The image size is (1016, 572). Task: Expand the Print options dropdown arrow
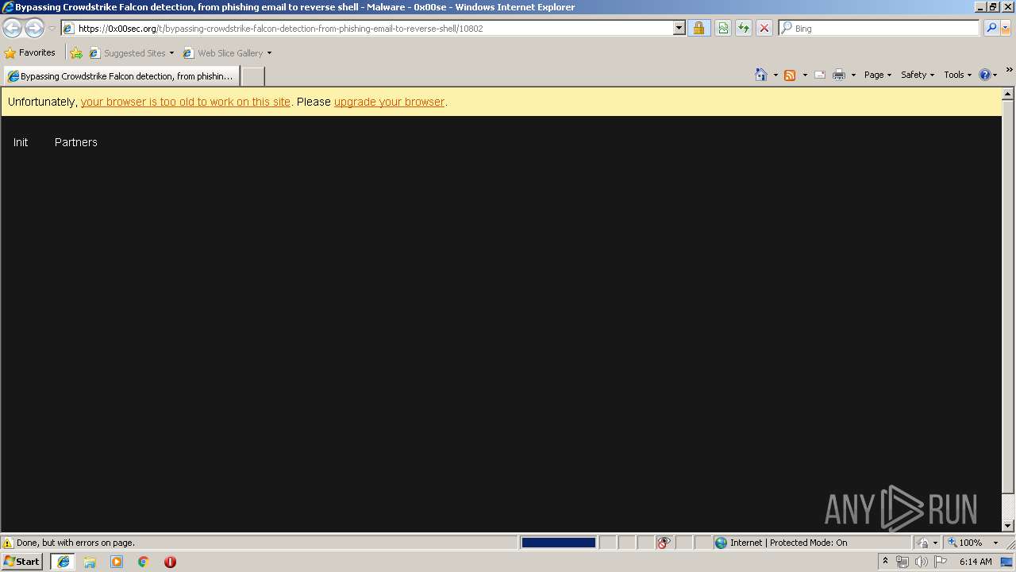(x=853, y=75)
